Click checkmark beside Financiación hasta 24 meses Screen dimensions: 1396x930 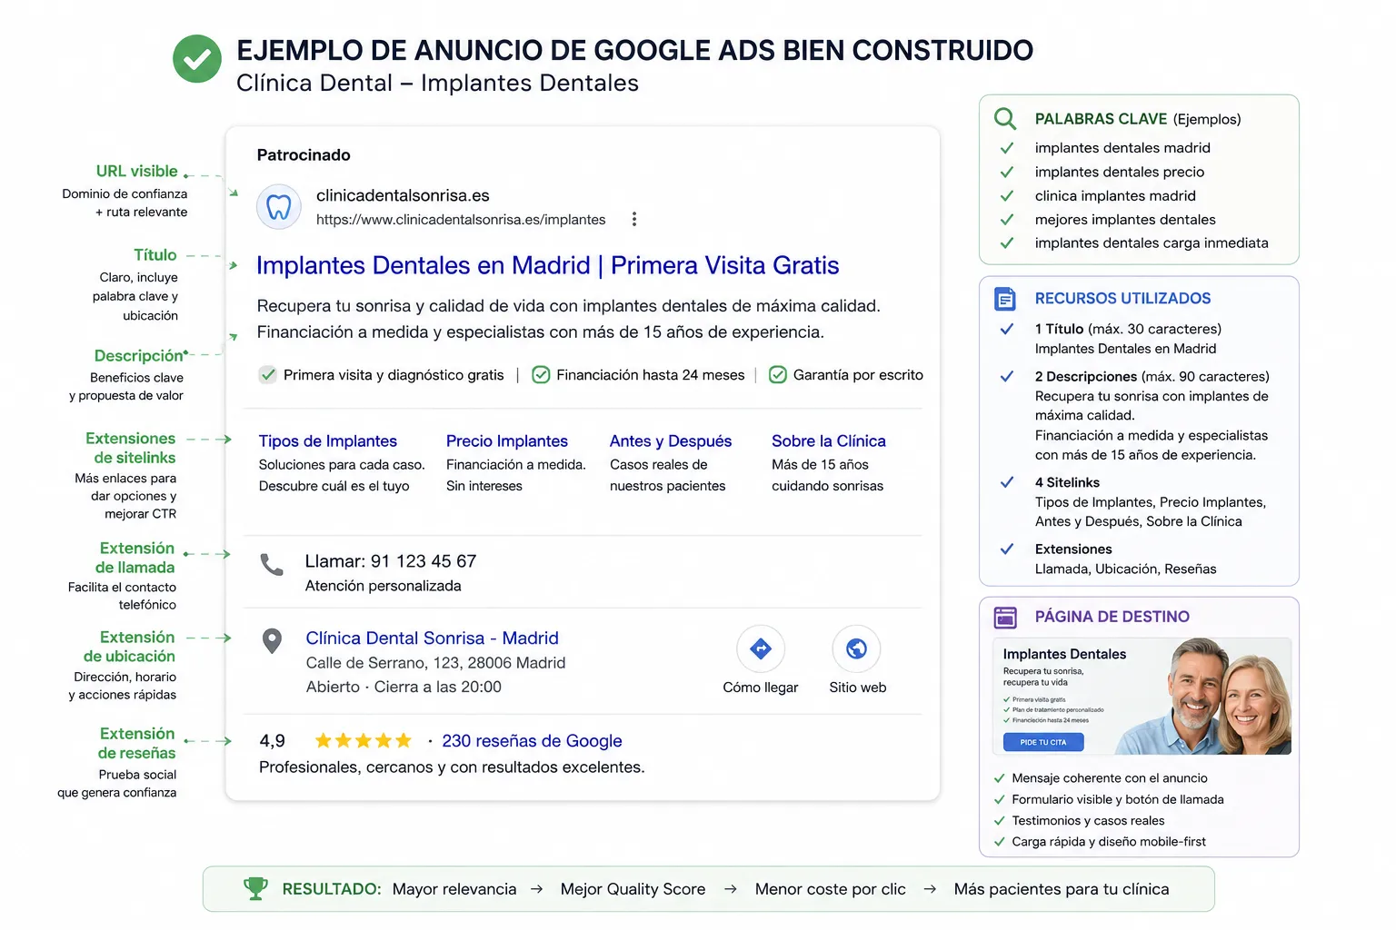(541, 374)
